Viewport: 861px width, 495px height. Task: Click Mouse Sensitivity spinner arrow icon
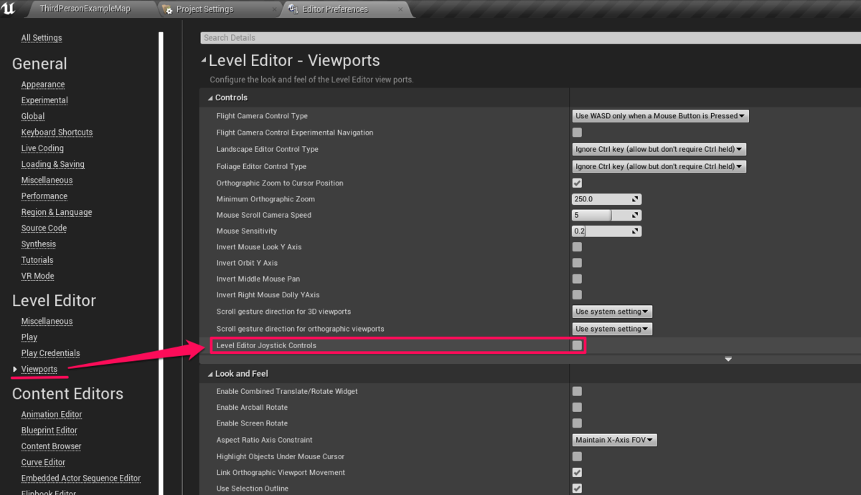click(635, 231)
